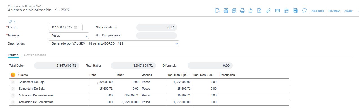Select second Sementera De Soja account cell

click(52, 89)
